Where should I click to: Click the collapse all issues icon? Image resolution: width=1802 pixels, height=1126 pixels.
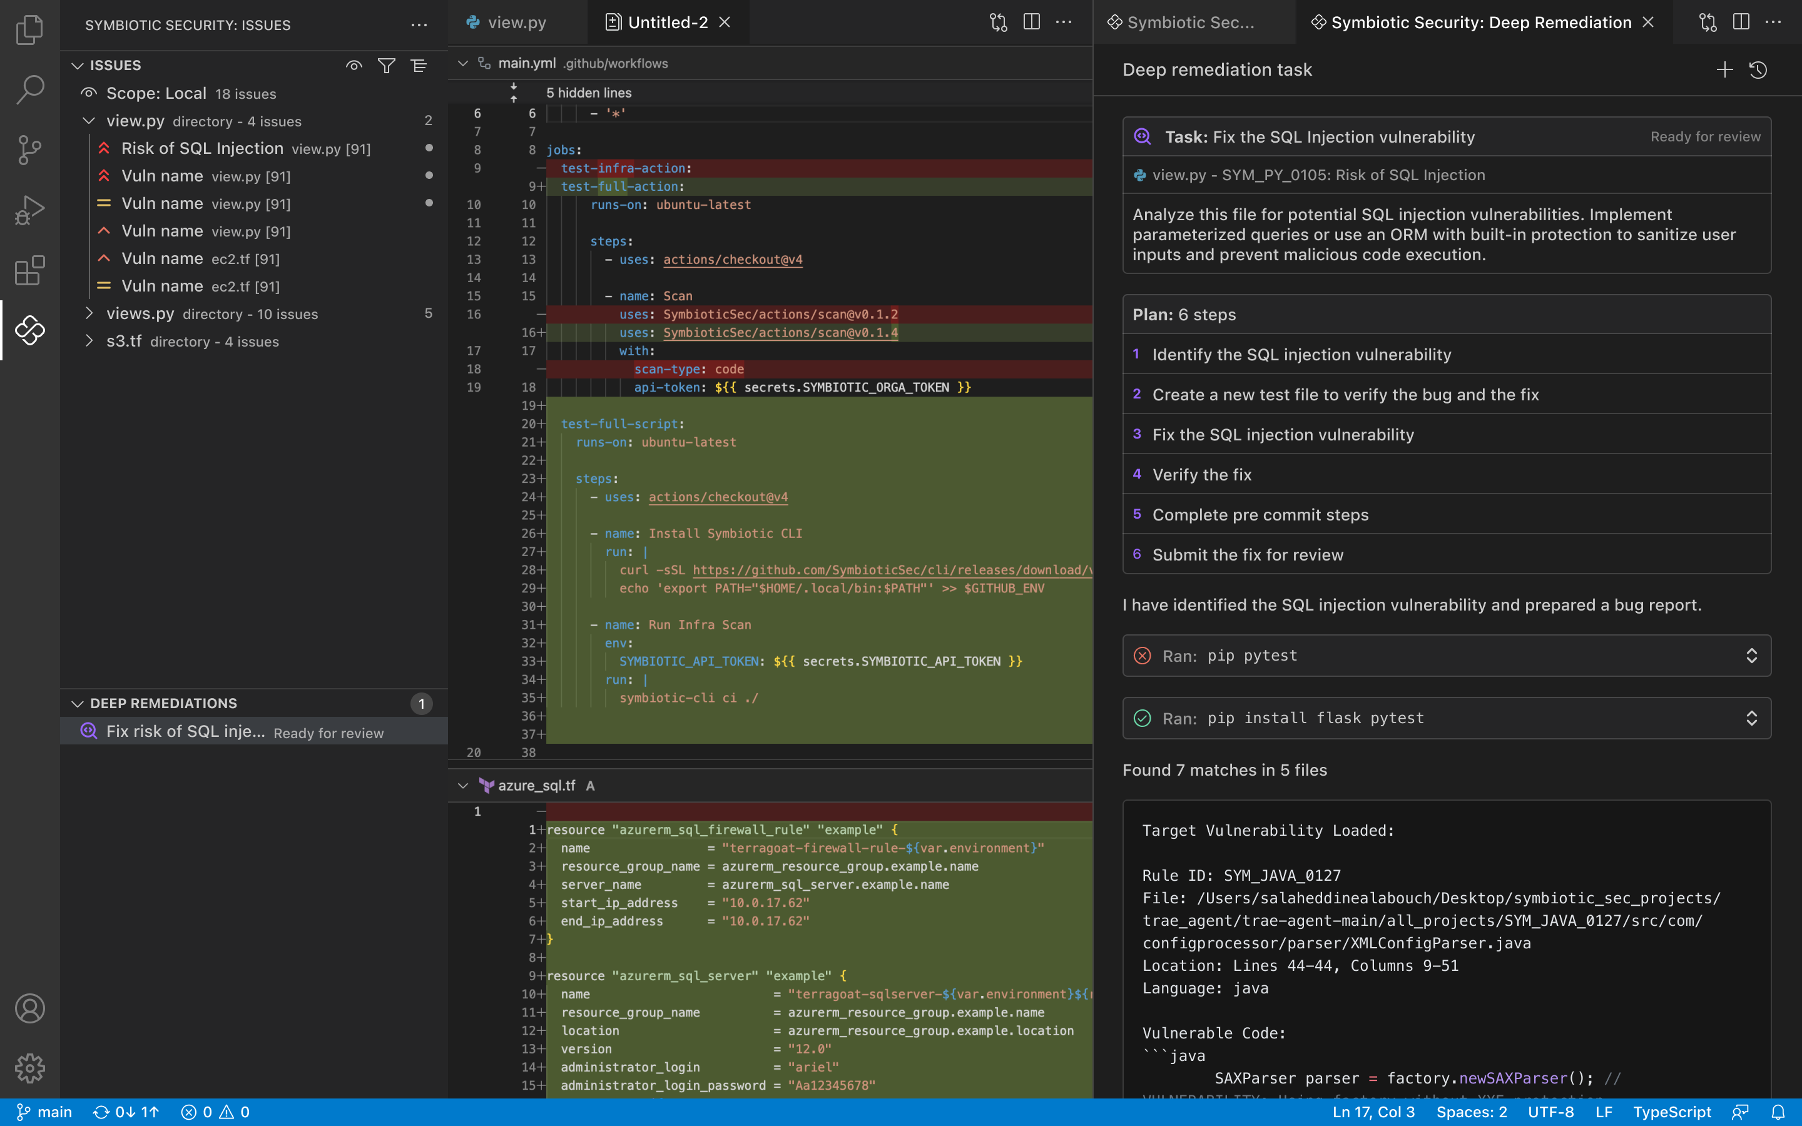click(419, 66)
